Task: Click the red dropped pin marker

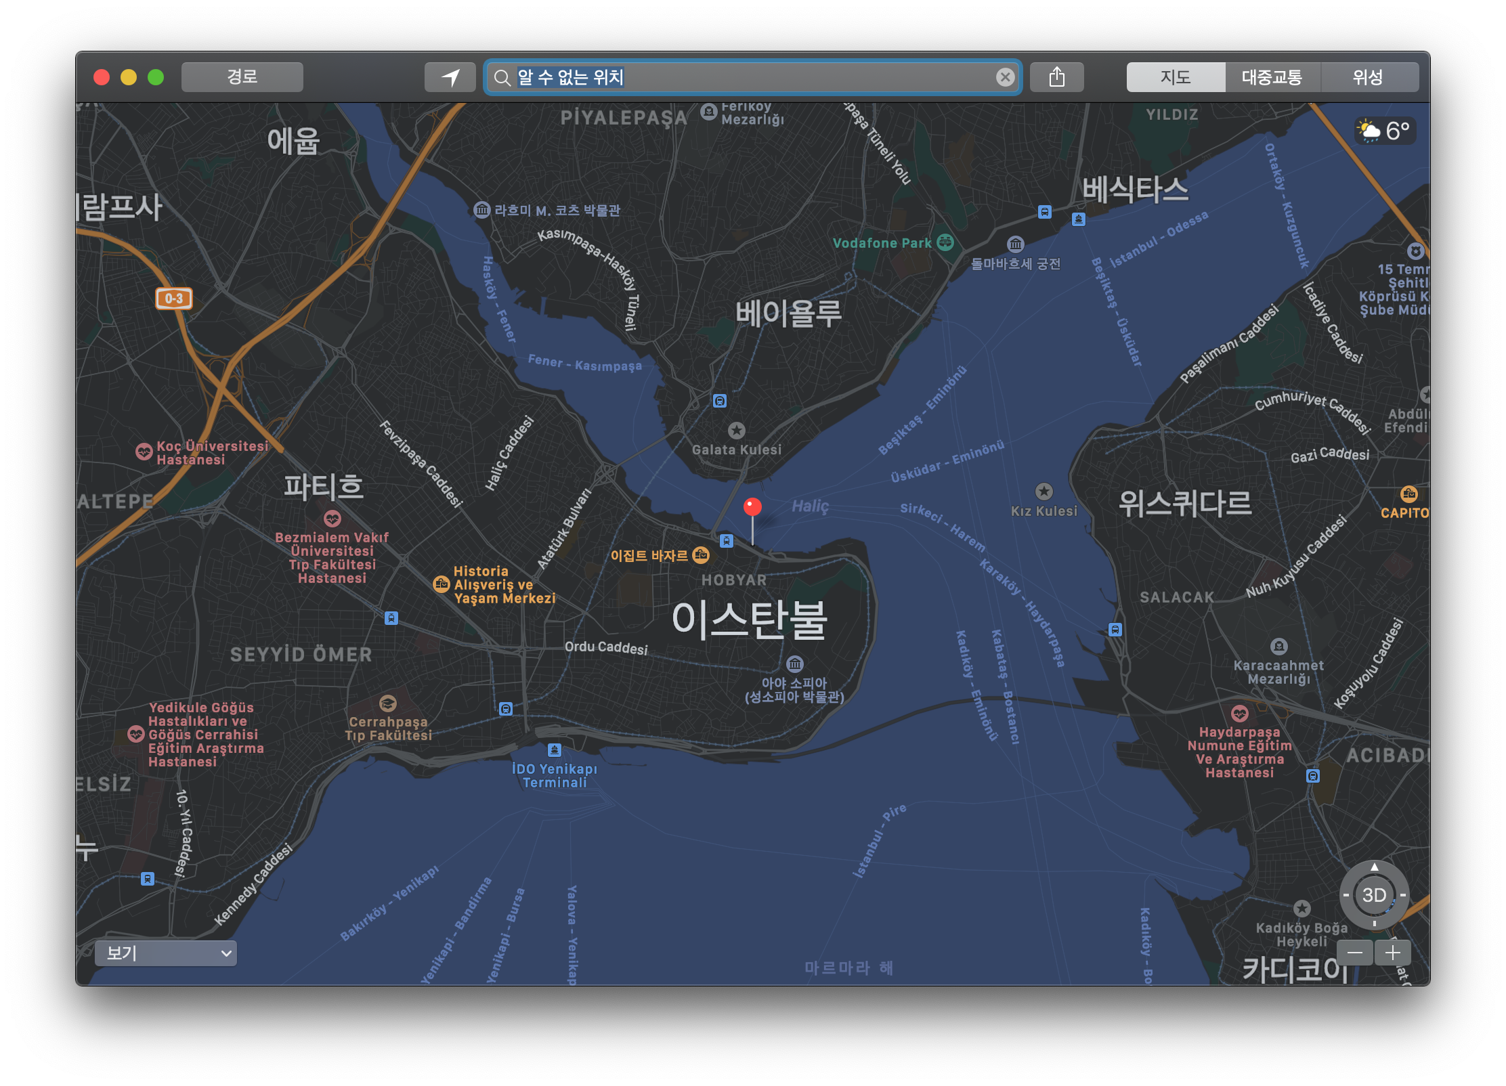Action: pos(752,507)
